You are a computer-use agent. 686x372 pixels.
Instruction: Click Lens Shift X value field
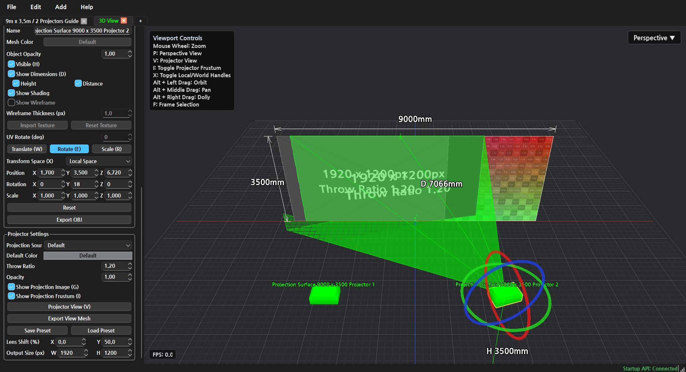tap(69, 342)
